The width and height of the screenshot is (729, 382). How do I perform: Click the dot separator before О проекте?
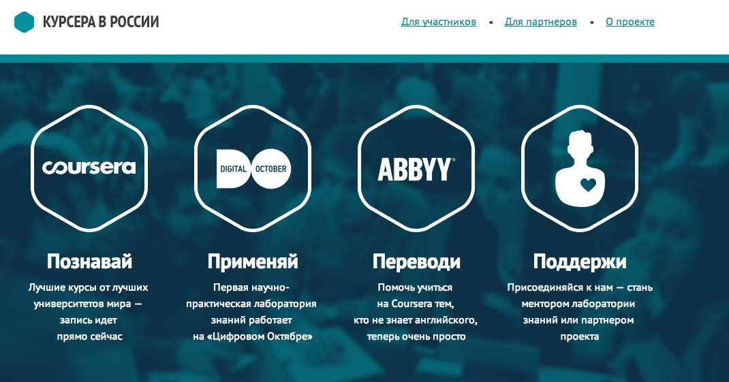591,22
